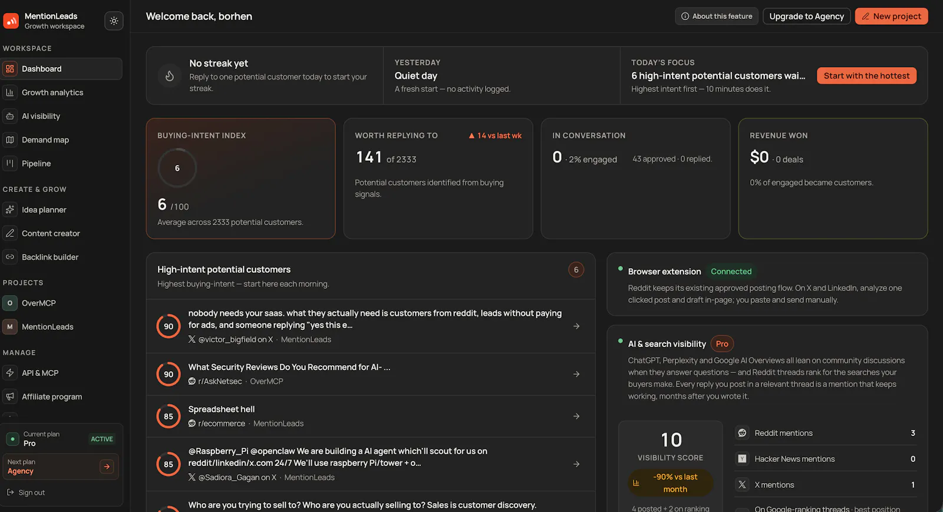The width and height of the screenshot is (943, 512).
Task: Open AI visibility section
Action: point(61,116)
